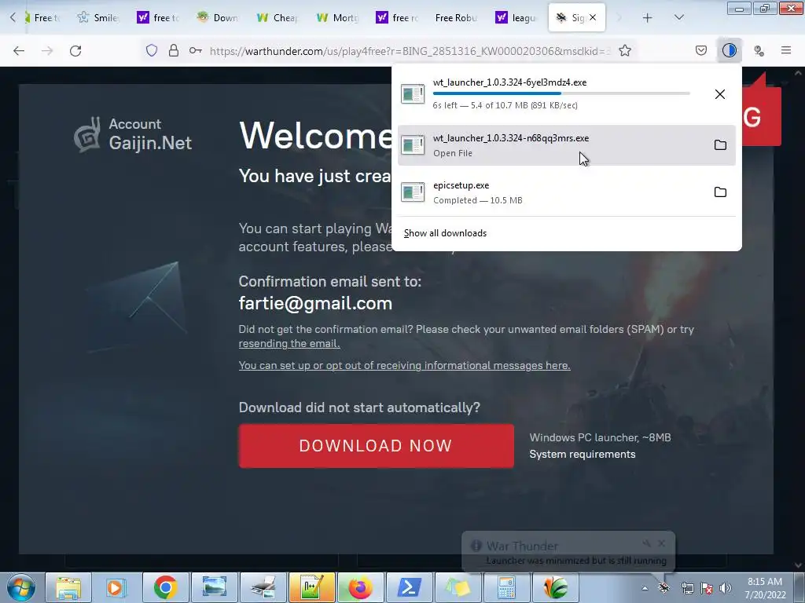The height and width of the screenshot is (603, 805).
Task: Open Google Chrome from taskbar
Action: click(x=165, y=587)
